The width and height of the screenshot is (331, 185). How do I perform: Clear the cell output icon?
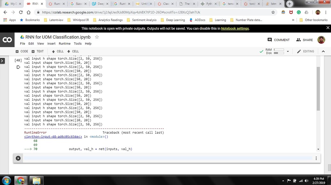(18, 67)
